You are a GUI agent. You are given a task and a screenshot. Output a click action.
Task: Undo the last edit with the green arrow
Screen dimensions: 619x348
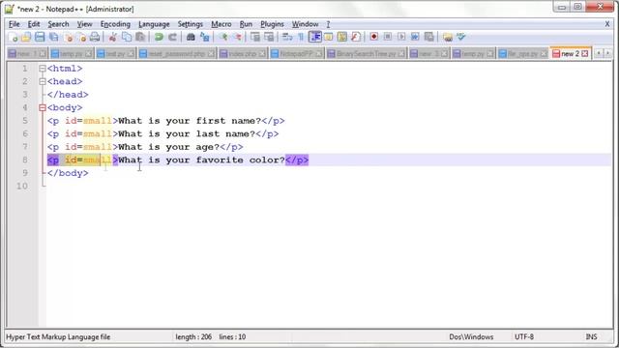pyautogui.click(x=159, y=37)
